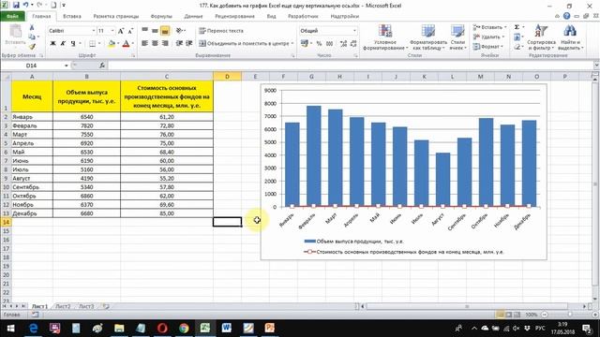Click the Accounting Number Format icon
Viewport: 600px width, 337px height.
305,44
